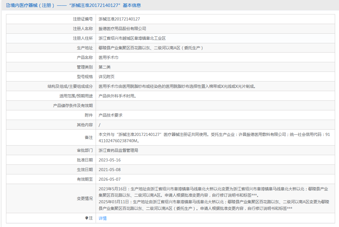Click model spec value 详见附页
339x227 pixels.
(106, 77)
